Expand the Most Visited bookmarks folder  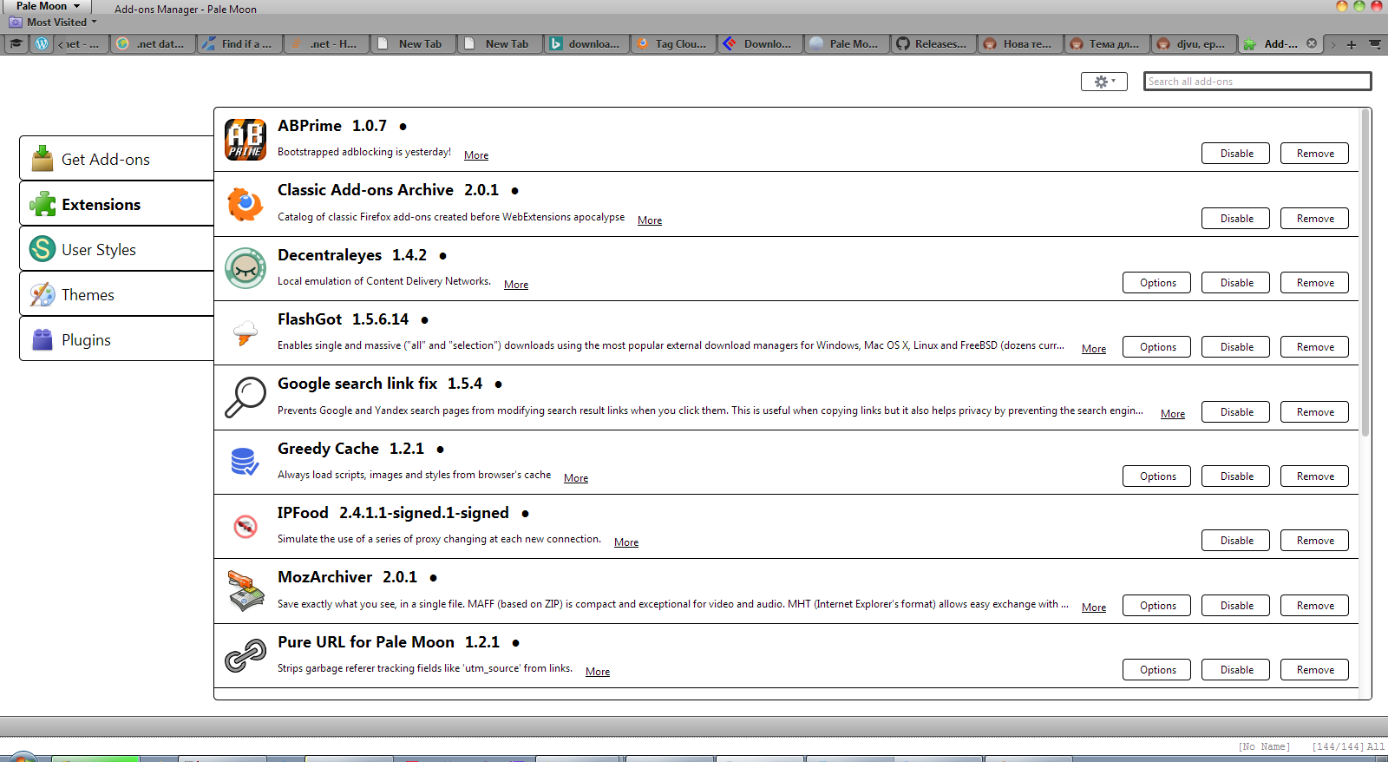point(54,22)
